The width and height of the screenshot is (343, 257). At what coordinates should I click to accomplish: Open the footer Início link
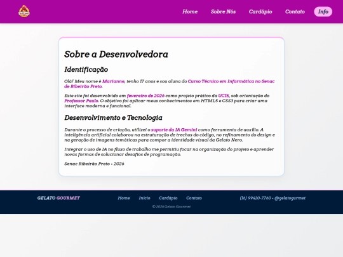(144, 198)
